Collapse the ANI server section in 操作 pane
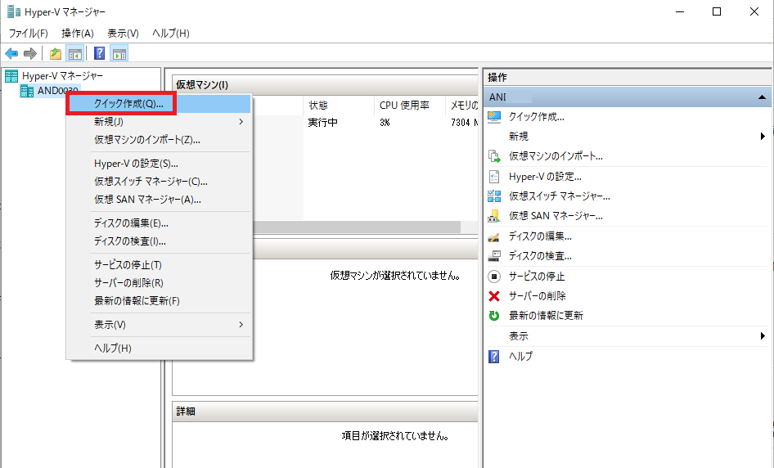774x468 pixels. pyautogui.click(x=763, y=97)
